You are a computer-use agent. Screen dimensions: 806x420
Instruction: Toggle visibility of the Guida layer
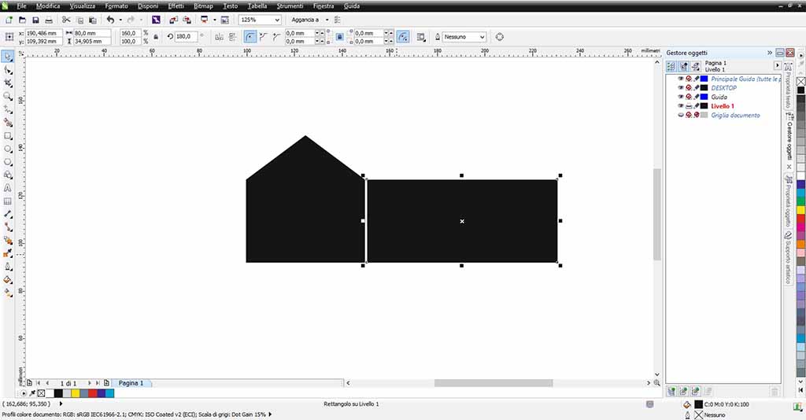pyautogui.click(x=681, y=97)
